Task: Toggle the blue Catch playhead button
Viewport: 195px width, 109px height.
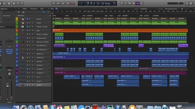Action: pyautogui.click(x=57, y=9)
